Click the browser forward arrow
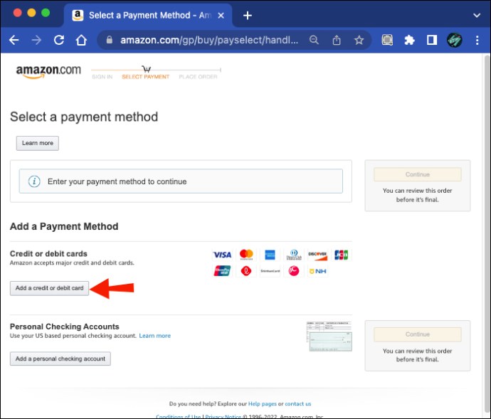The image size is (491, 419). click(x=36, y=40)
